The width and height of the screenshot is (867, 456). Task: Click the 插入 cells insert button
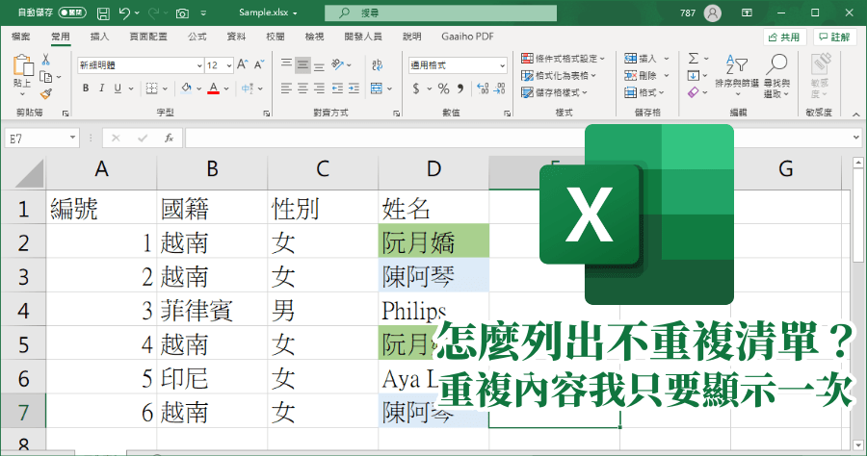coord(641,58)
